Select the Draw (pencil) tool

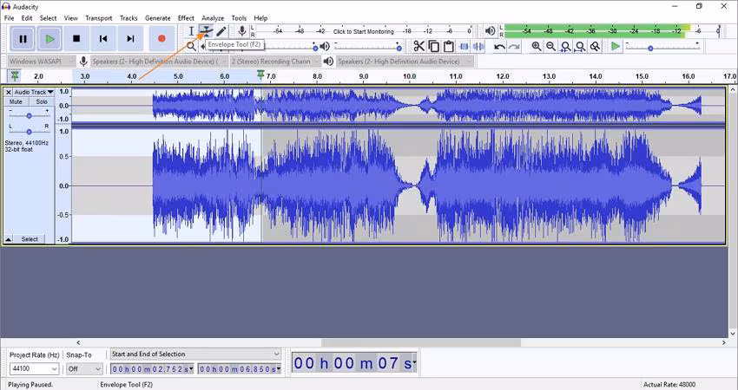[221, 31]
